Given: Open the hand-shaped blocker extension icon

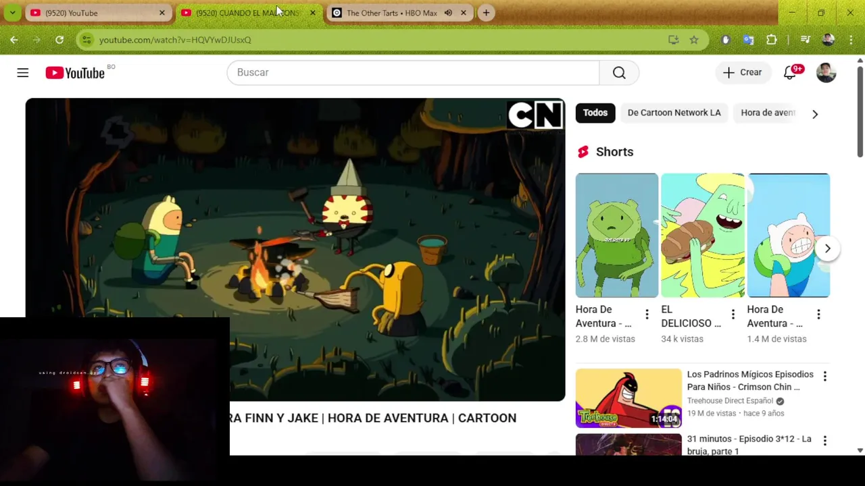Looking at the screenshot, I should click(726, 40).
